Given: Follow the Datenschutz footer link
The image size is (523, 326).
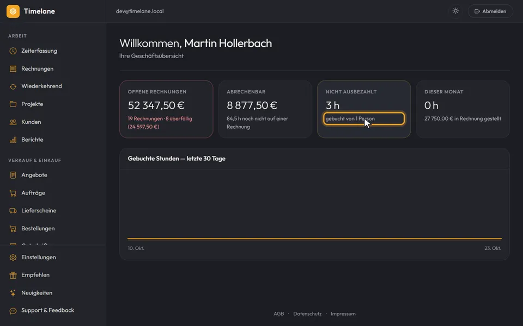Looking at the screenshot, I should (x=307, y=314).
